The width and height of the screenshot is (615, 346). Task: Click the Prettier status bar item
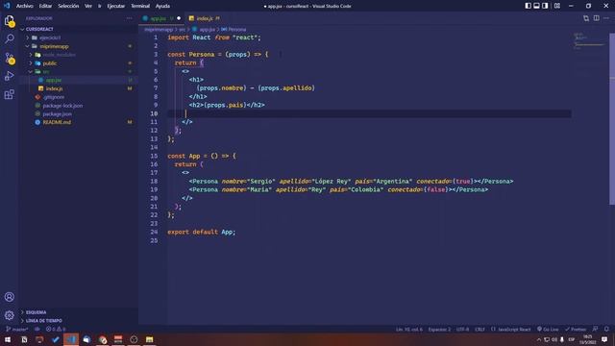click(x=576, y=329)
